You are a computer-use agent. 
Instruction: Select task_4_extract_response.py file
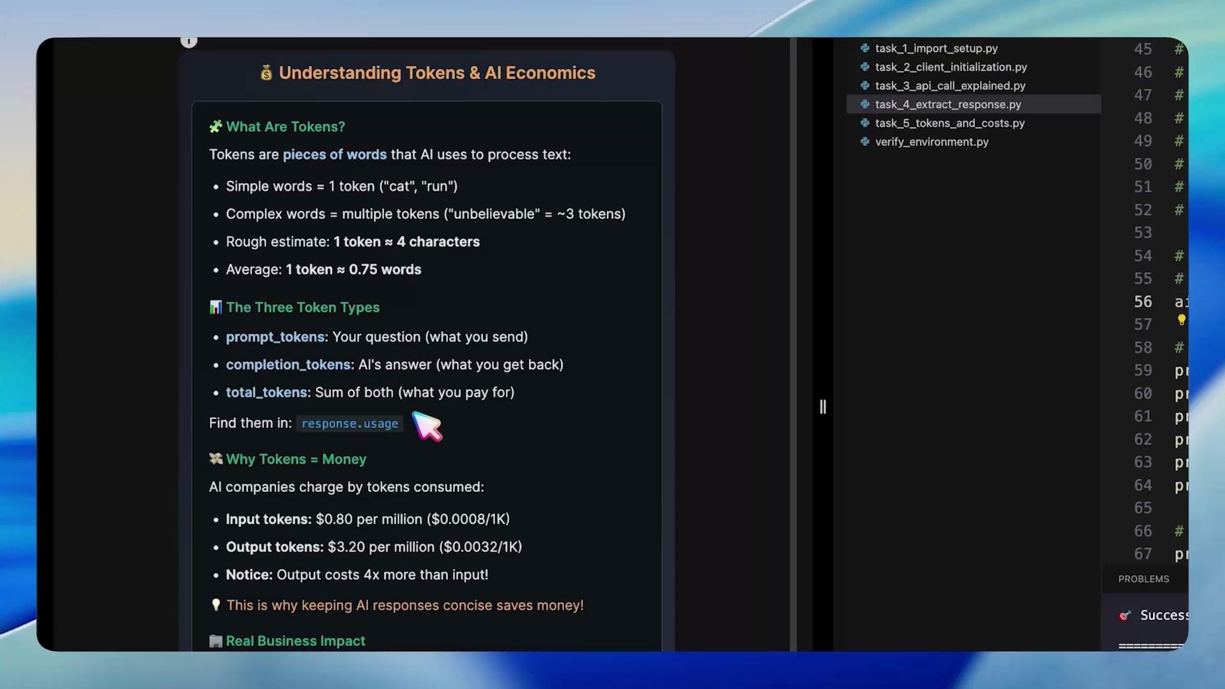(973, 104)
